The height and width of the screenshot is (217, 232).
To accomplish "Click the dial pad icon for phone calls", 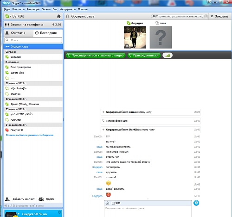I will pos(7,25).
